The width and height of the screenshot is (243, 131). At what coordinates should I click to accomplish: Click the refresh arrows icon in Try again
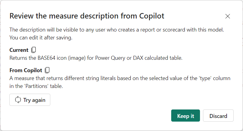tap(18, 100)
